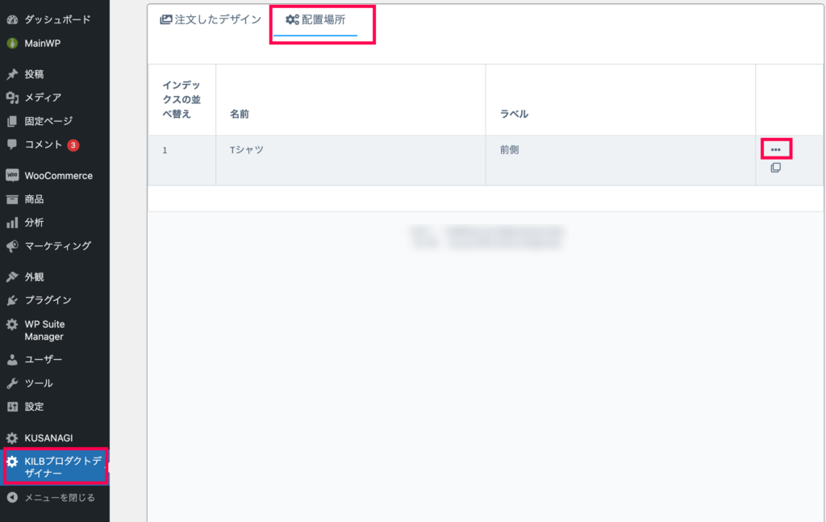
Task: Collapse sidebar with メニューを閉じる arrow
Action: tap(12, 497)
